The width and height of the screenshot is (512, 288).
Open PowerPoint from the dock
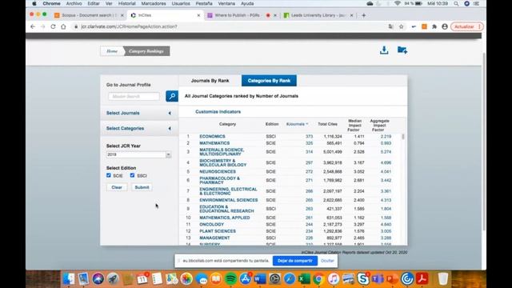pyautogui.click(x=392, y=278)
